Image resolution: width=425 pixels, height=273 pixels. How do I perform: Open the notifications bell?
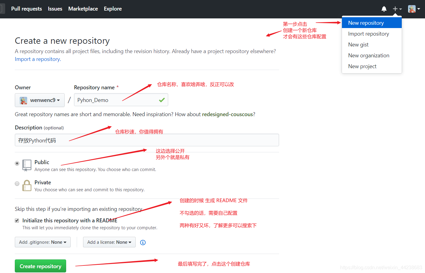pos(384,9)
